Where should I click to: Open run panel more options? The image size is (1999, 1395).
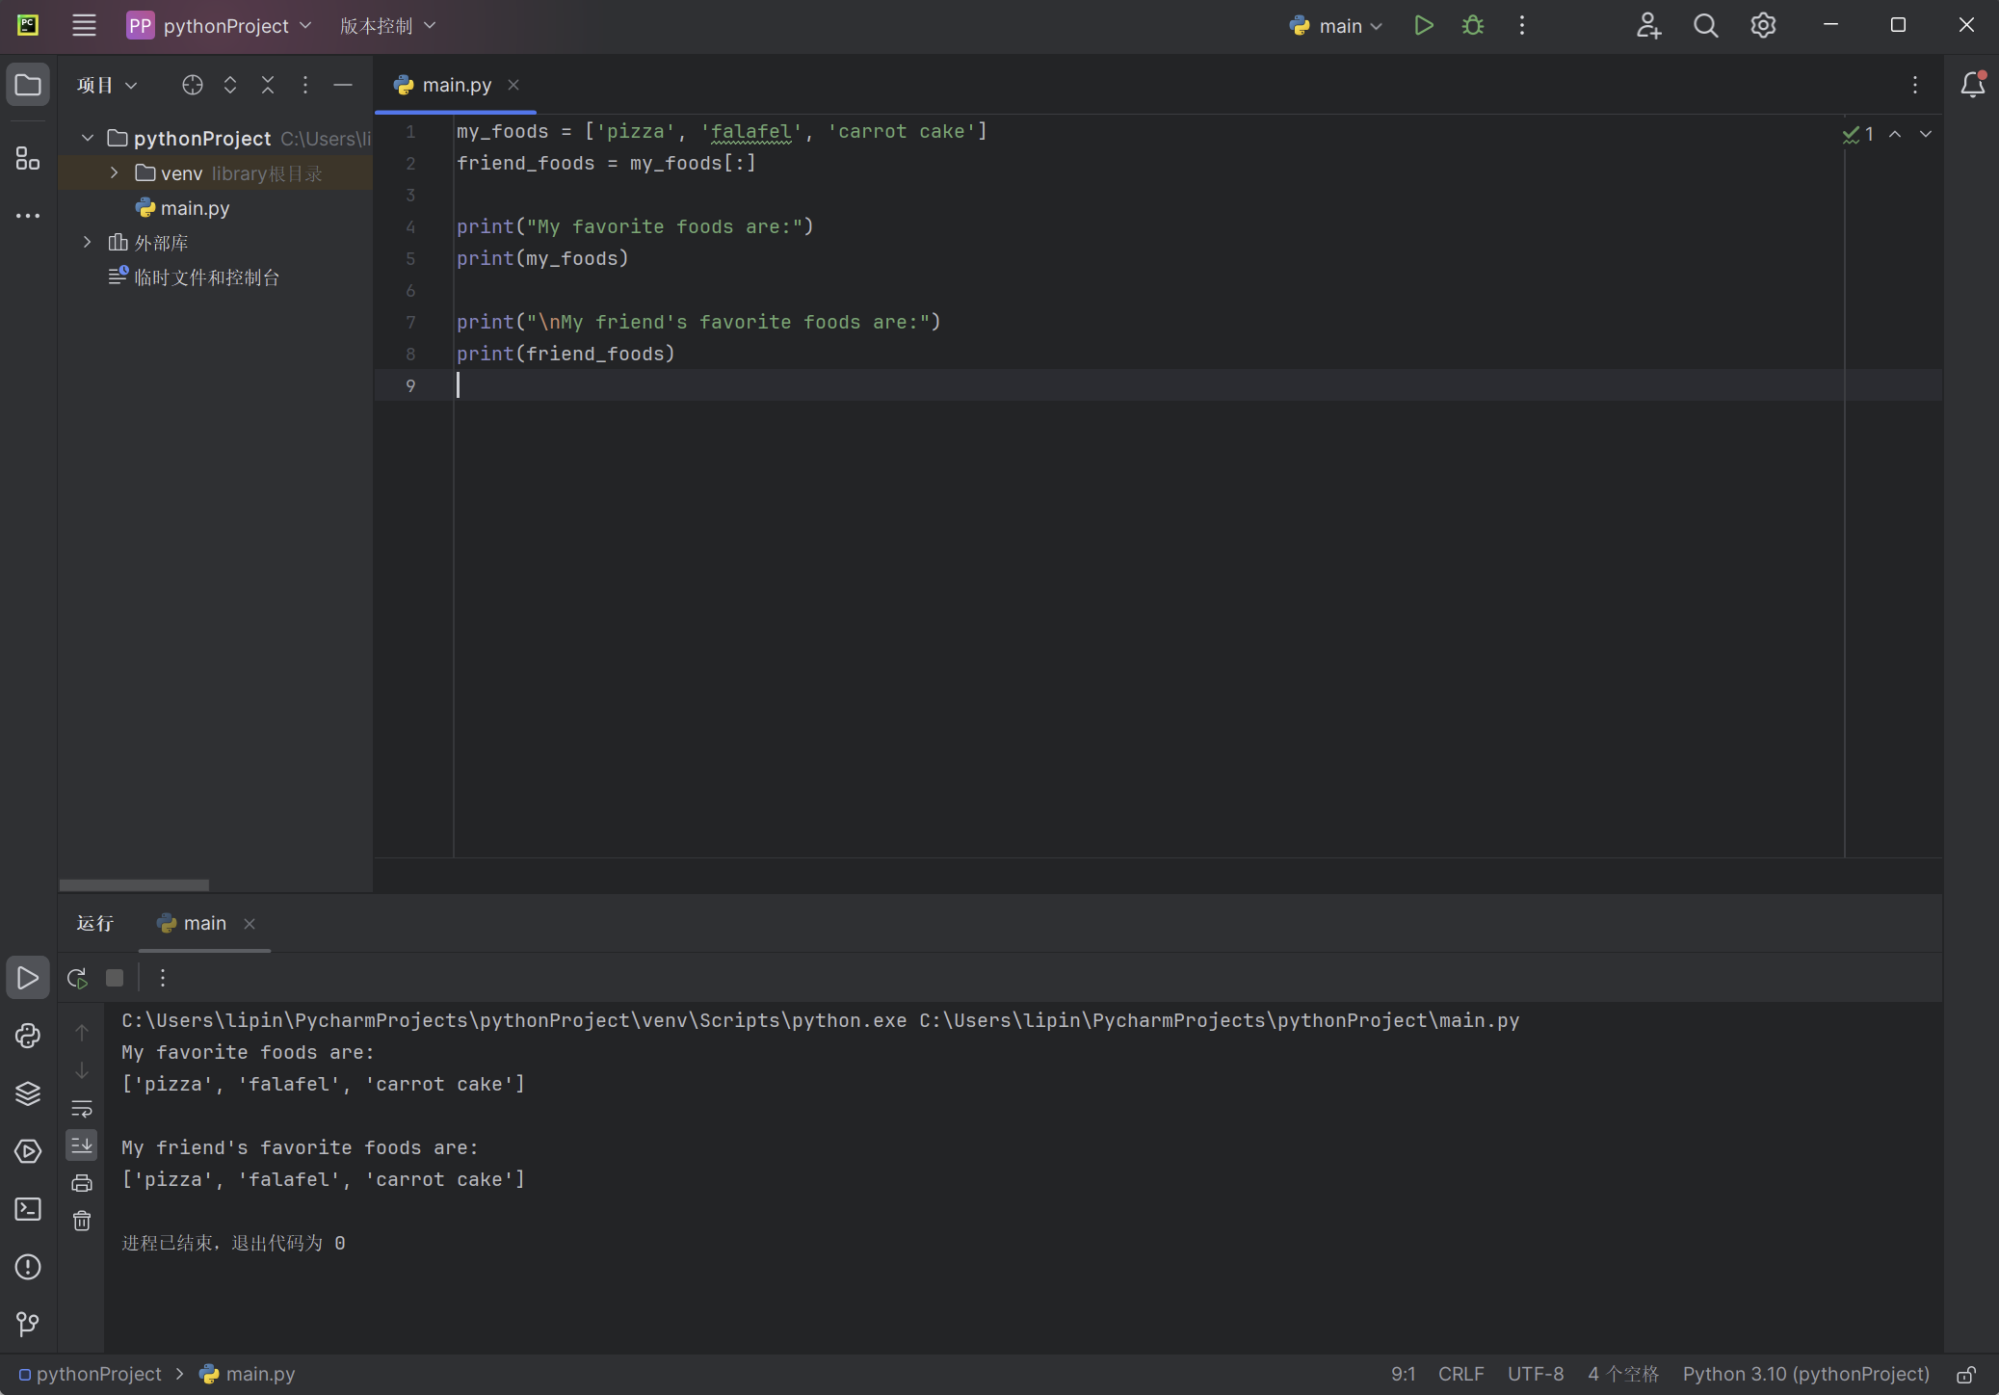(x=163, y=978)
